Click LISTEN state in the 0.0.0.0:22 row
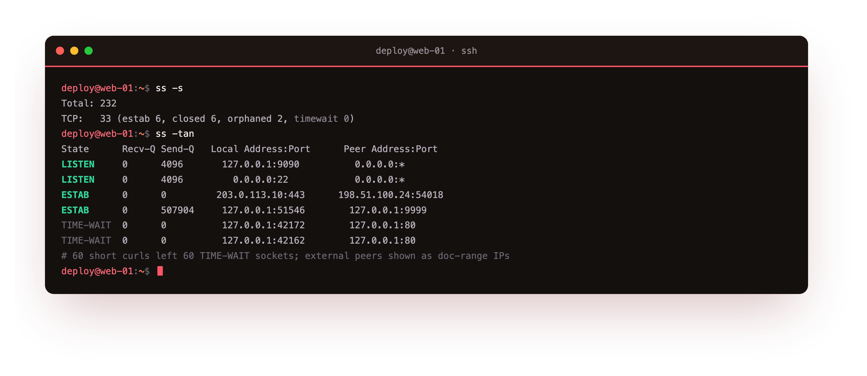The height and width of the screenshot is (376, 867). (78, 180)
